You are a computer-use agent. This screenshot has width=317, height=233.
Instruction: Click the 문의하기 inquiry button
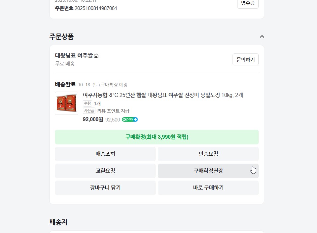pos(245,59)
